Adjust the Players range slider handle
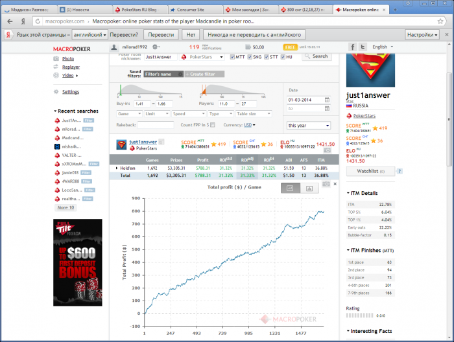 [x=204, y=90]
